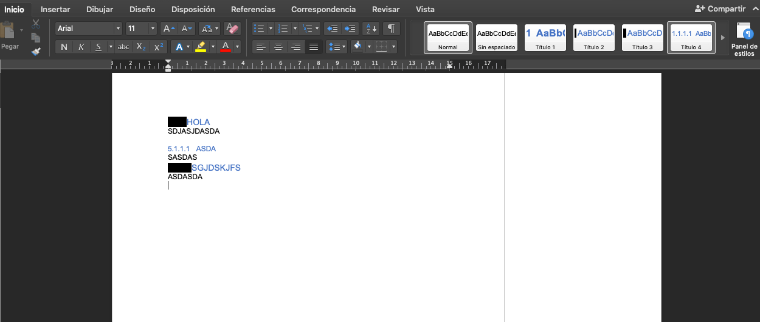Center the paragraph text
Viewport: 760px width, 322px height.
tap(278, 47)
